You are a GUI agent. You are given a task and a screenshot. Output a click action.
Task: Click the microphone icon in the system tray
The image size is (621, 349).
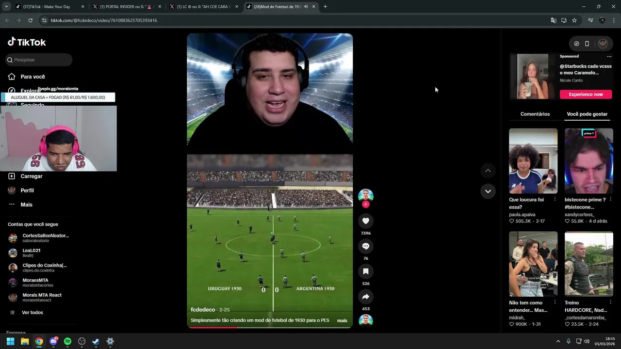click(x=569, y=341)
